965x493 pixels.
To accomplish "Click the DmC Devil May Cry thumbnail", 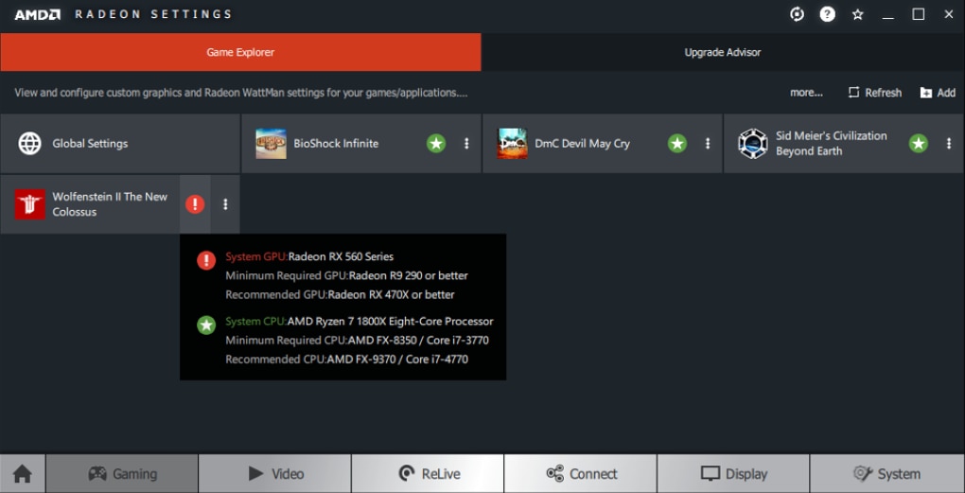I will tap(512, 144).
